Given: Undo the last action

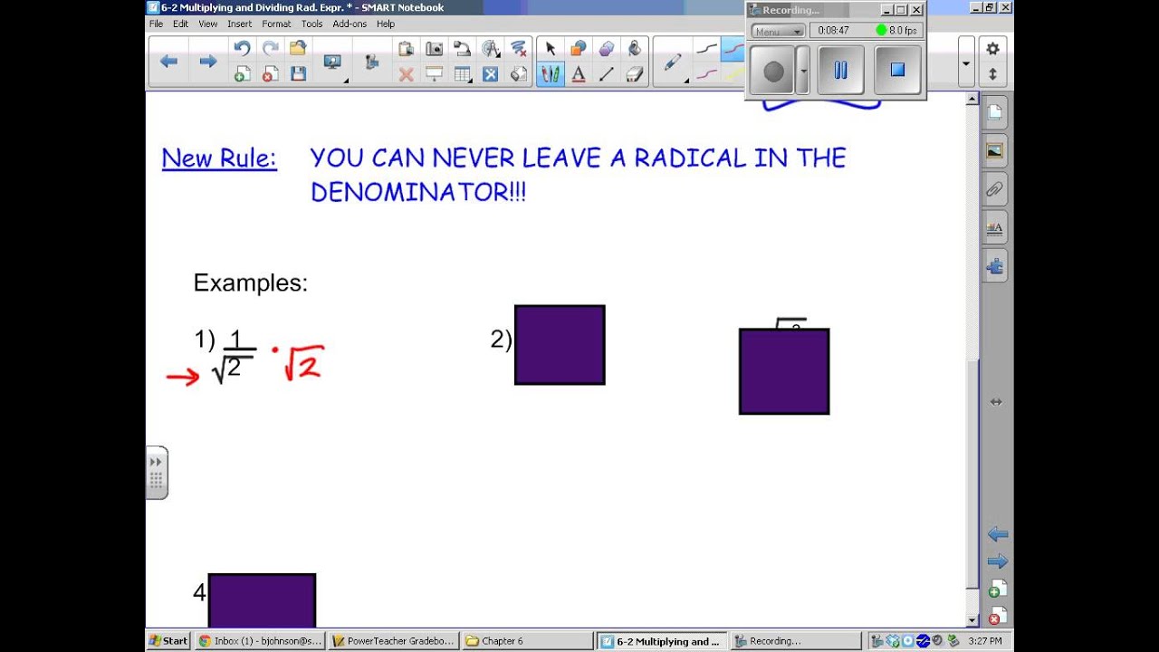Looking at the screenshot, I should 242,49.
